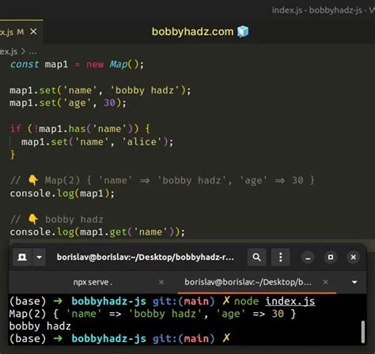Screen dimensions: 375x354
Task: Switch to the npx serve terminal tab
Action: pos(93,282)
